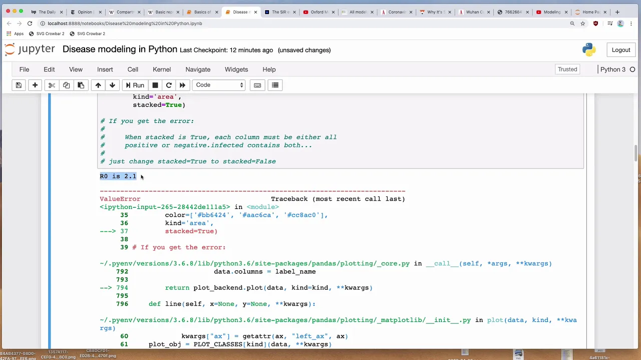Paste cells below using the clipboard icon
Image resolution: width=641 pixels, height=360 pixels.
pos(81,85)
